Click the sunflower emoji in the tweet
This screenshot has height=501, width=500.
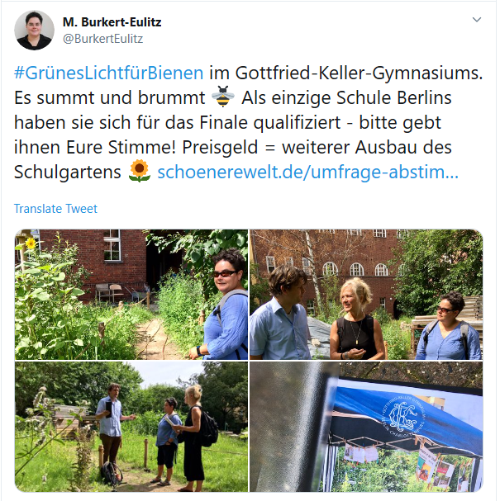click(139, 171)
